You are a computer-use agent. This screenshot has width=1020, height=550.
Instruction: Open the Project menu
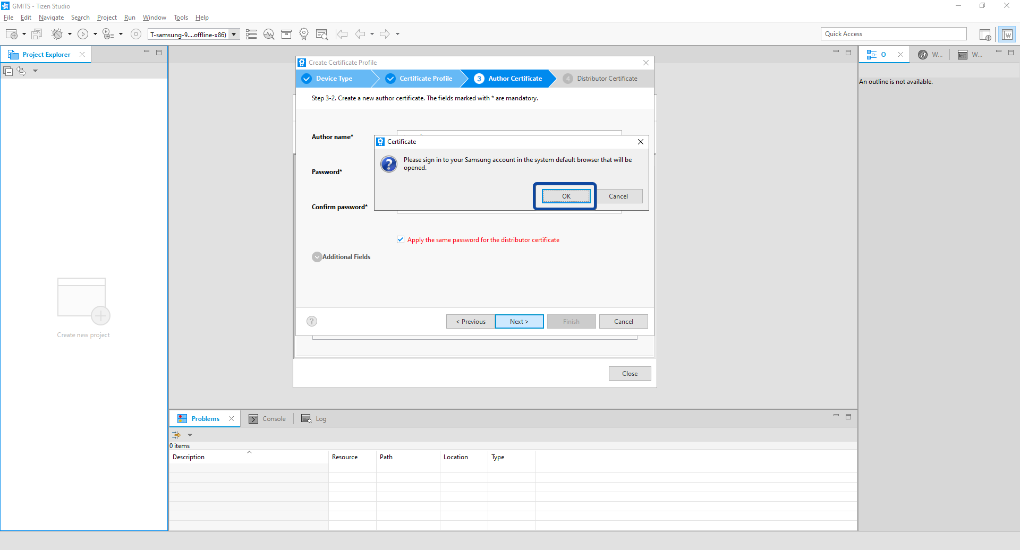pos(107,18)
